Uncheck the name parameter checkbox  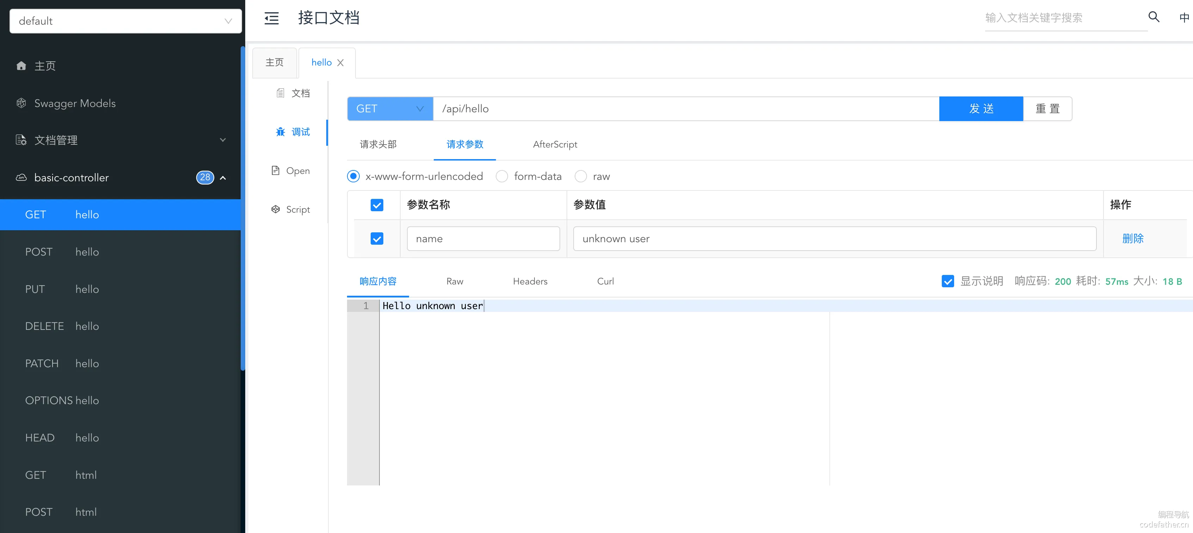tap(377, 239)
